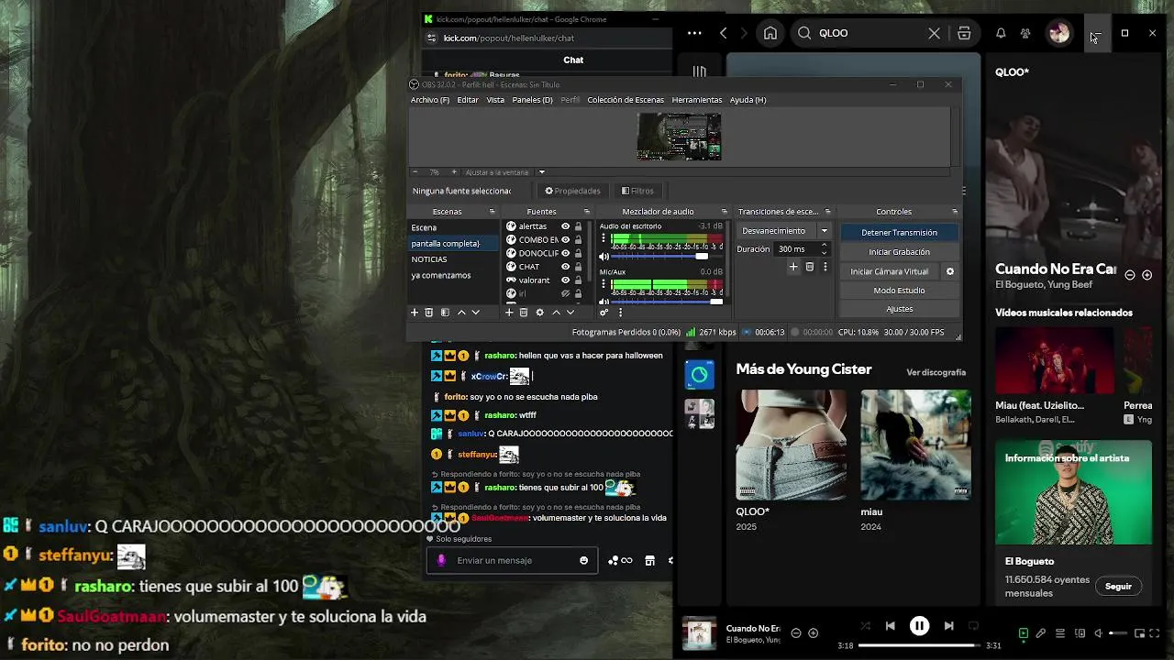Seek in Spotify song progress bar
1174x660 pixels.
coord(919,645)
